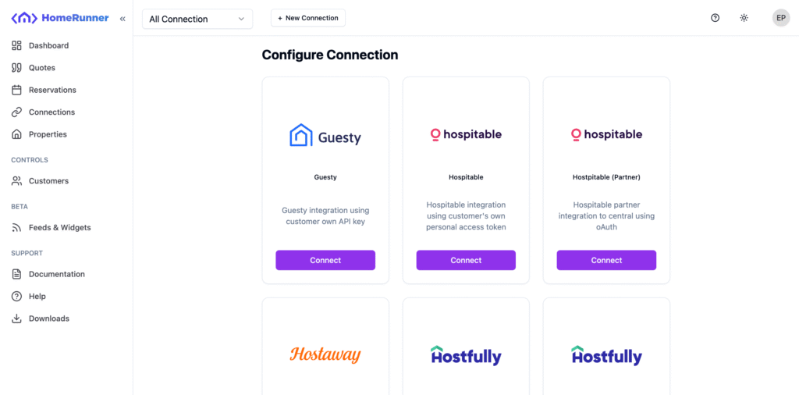Toggle light/dark theme sun icon
The image size is (799, 395).
click(x=744, y=18)
